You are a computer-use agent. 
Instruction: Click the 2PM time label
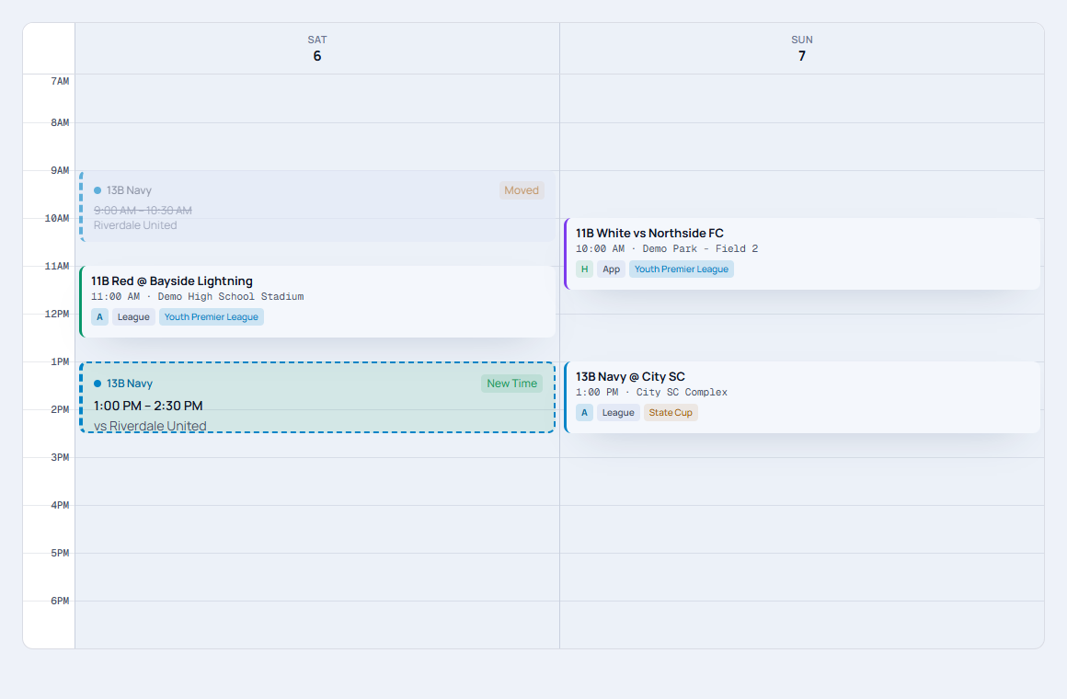coord(60,409)
